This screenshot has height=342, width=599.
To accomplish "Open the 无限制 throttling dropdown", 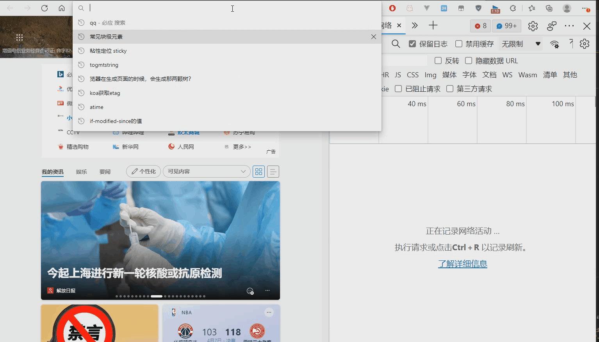I will (521, 44).
